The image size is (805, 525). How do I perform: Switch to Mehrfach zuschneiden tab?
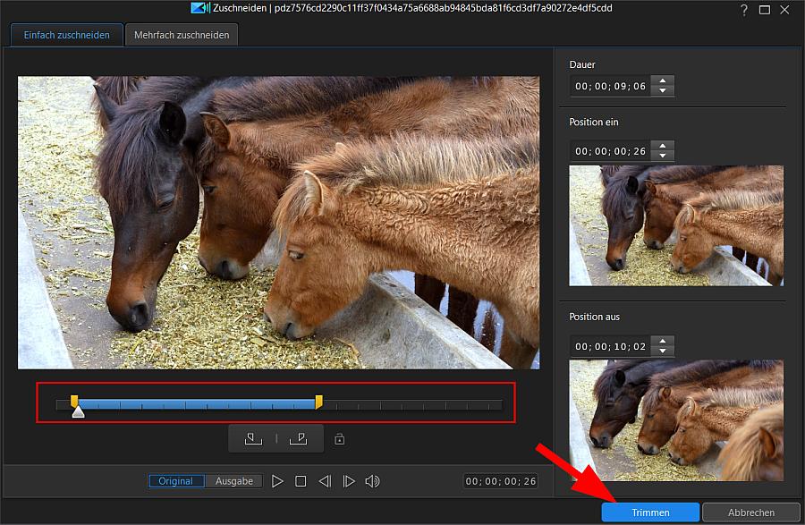(182, 35)
